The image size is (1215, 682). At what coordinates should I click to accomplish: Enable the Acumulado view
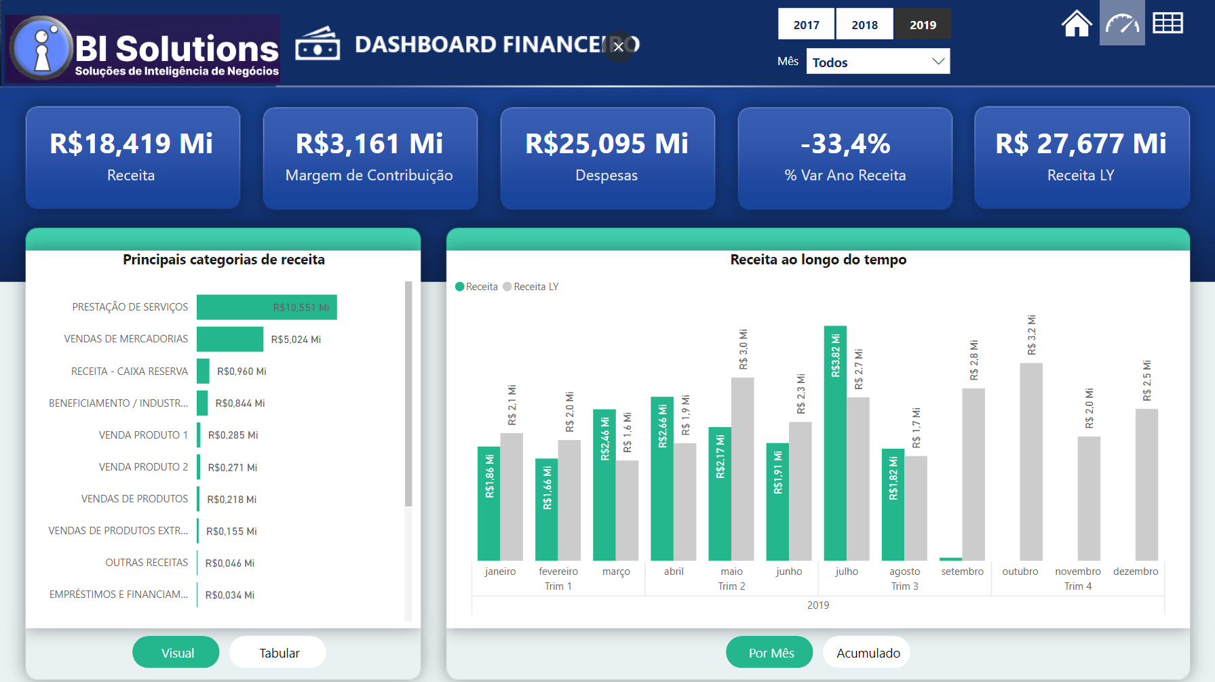(866, 652)
